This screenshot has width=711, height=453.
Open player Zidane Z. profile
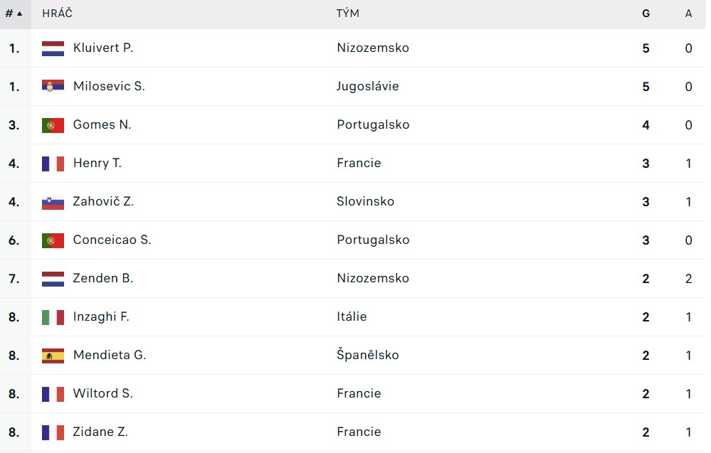pos(100,432)
